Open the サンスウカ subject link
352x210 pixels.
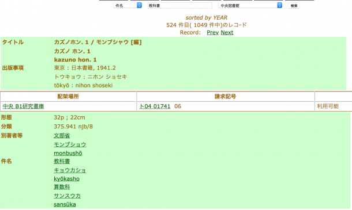[x=67, y=196]
